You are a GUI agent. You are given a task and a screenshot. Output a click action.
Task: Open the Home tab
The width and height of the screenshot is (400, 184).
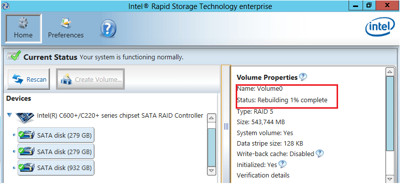point(23,28)
